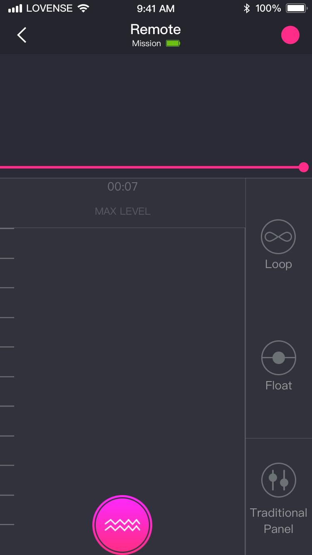Tap the Bluetooth status icon
This screenshot has height=555, width=312.
247,8
